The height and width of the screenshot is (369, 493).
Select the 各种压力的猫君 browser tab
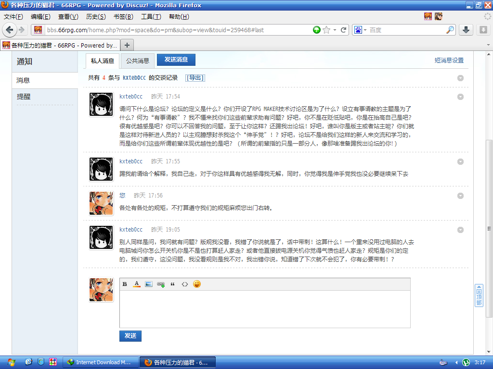pos(60,45)
